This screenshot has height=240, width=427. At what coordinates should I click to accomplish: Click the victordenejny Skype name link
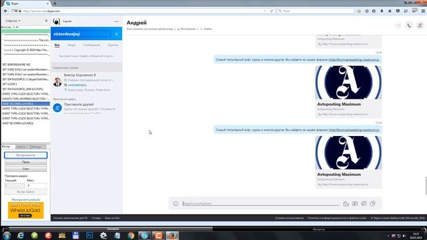(x=77, y=85)
